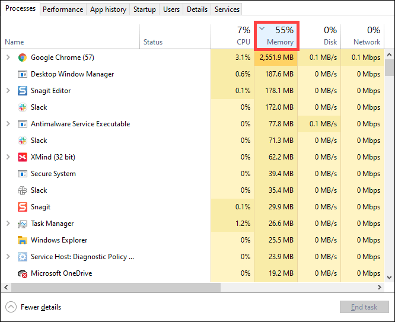Open the Services tab
This screenshot has width=395, height=322.
[x=227, y=9]
